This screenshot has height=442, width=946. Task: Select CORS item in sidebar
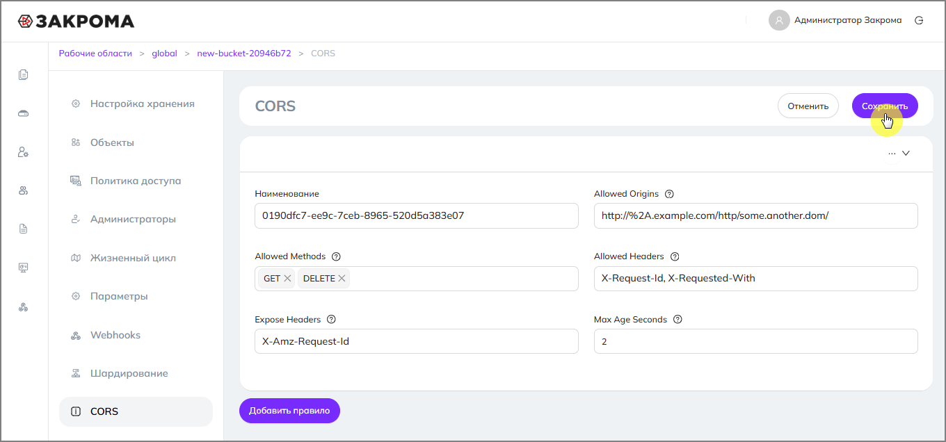tap(136, 411)
